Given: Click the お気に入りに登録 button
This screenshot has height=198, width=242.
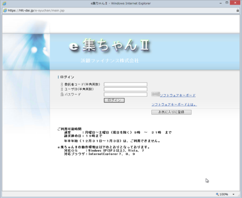Looking at the screenshot, I should pyautogui.click(x=172, y=112).
